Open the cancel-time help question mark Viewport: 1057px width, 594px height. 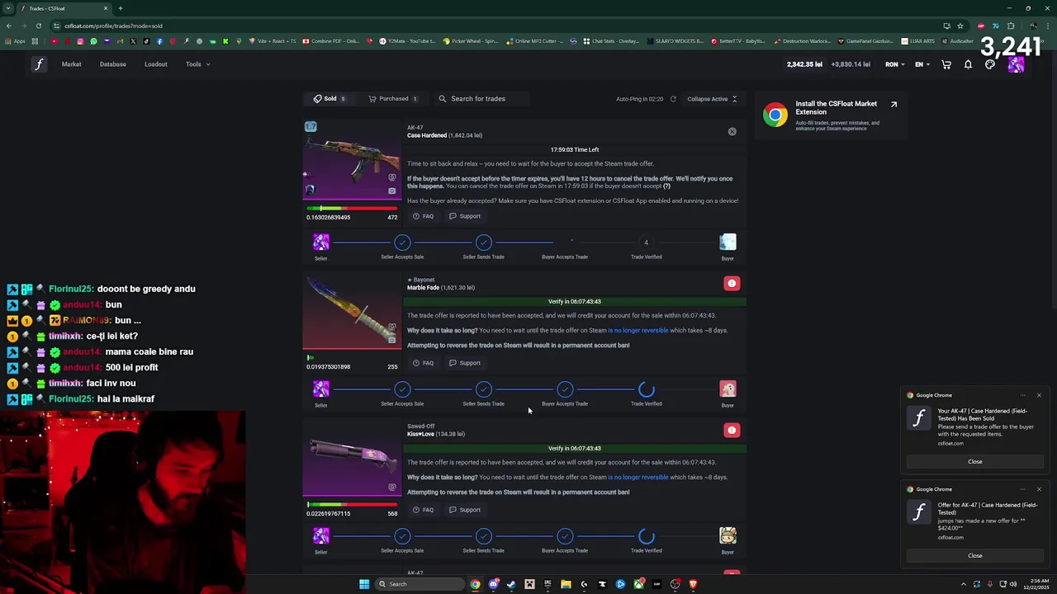[666, 186]
